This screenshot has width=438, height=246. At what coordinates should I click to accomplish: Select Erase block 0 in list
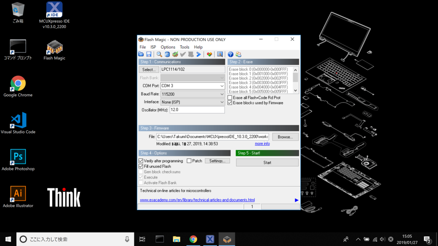click(258, 69)
